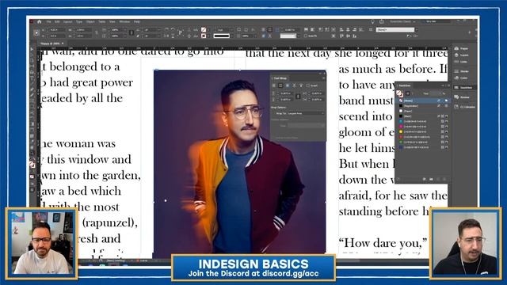Open the Color panel
This screenshot has width=507, height=285.
click(461, 78)
